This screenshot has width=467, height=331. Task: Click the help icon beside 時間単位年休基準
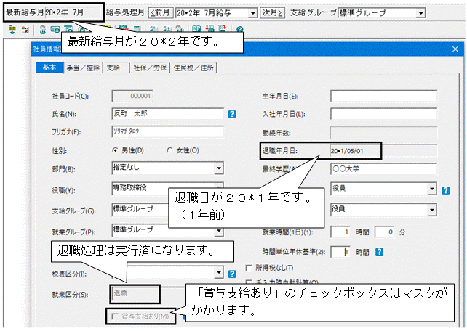[x=379, y=252]
